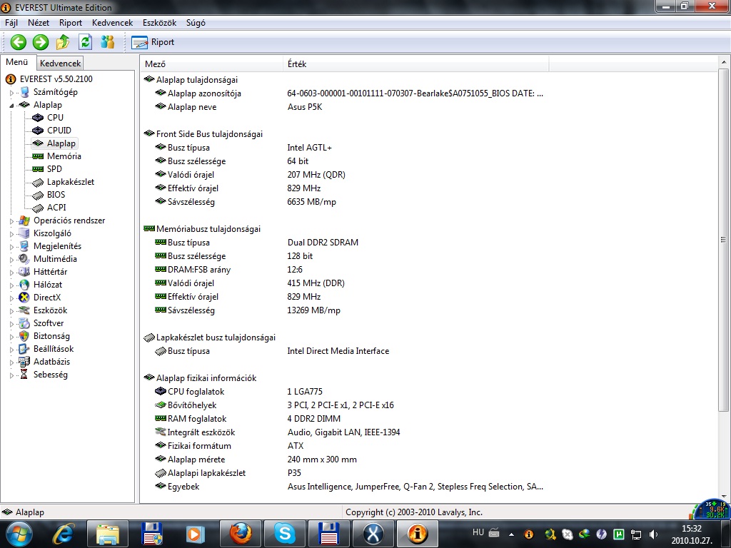Click the volume speaker tray icon
Image resolution: width=731 pixels, height=548 pixels.
tap(654, 534)
